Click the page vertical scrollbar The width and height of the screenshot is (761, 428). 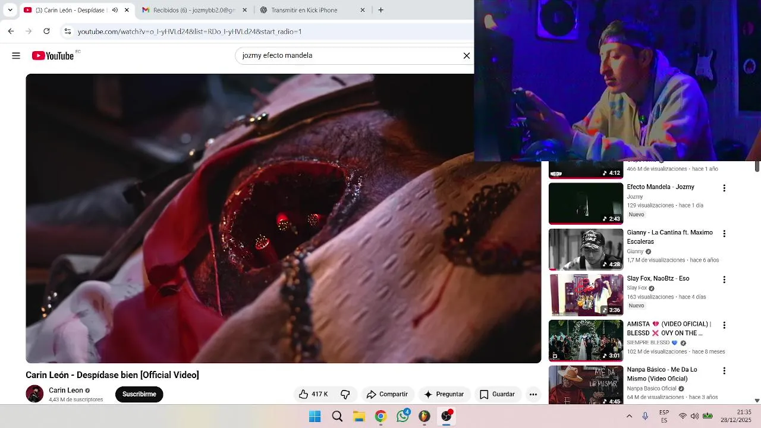coord(757,166)
